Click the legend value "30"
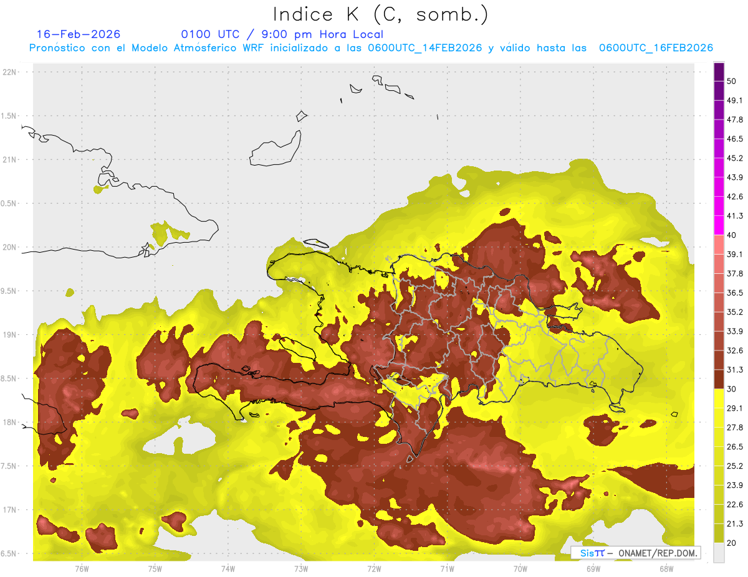 (732, 389)
